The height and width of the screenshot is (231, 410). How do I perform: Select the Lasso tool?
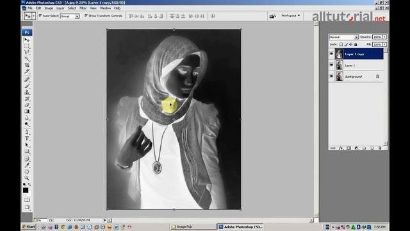27,53
